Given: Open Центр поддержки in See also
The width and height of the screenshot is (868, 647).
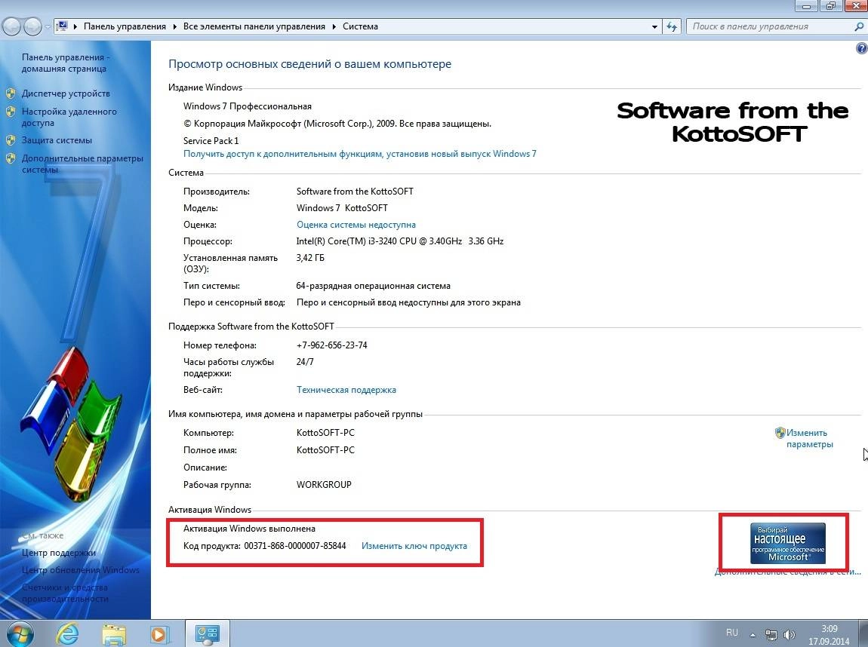Looking at the screenshot, I should (59, 553).
